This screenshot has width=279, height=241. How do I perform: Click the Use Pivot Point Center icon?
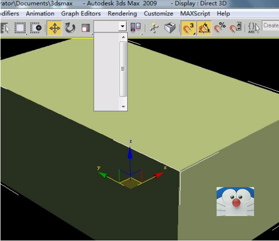[x=136, y=28]
